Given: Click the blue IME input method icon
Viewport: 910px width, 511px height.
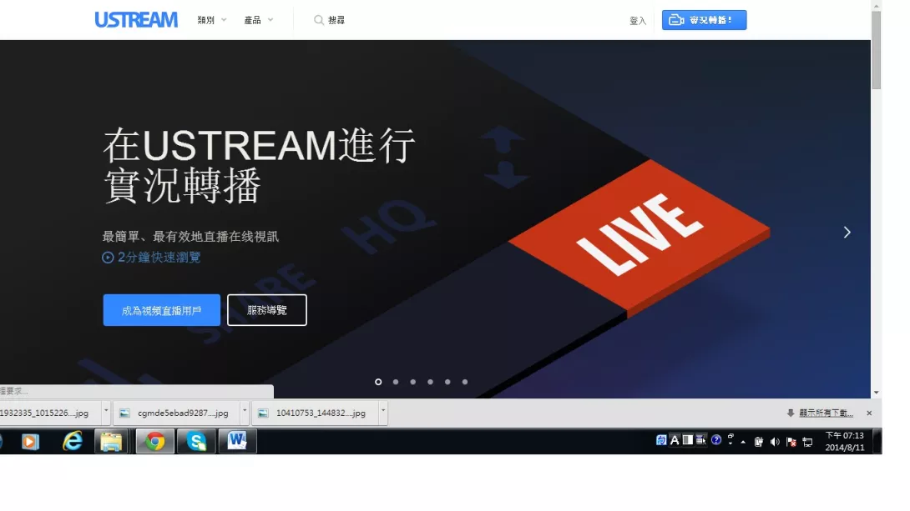Looking at the screenshot, I should click(x=661, y=440).
